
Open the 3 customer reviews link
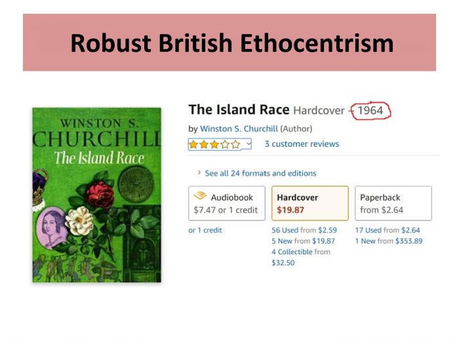(302, 144)
